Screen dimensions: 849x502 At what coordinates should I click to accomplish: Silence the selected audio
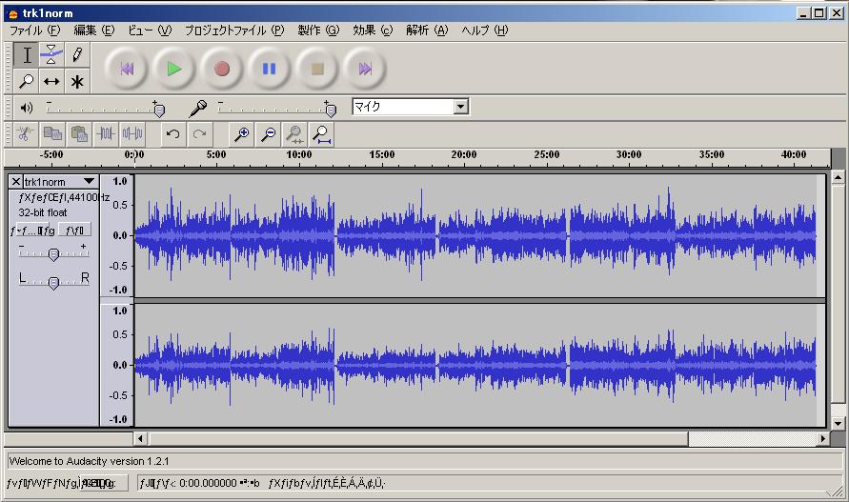[x=132, y=133]
